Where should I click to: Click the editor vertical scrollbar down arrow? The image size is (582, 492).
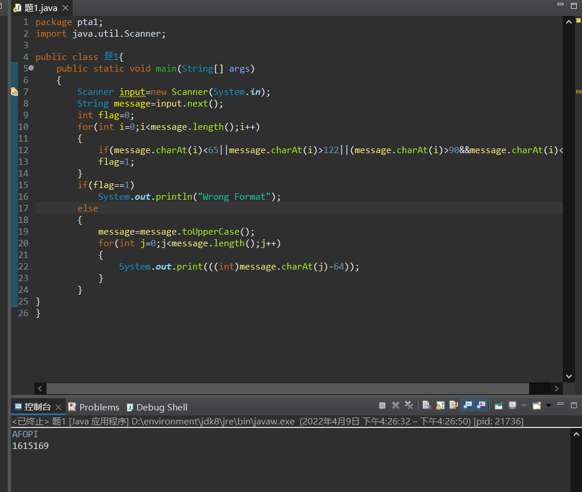click(x=569, y=376)
